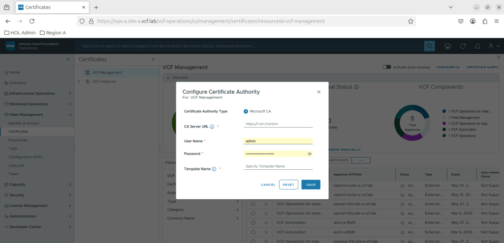Click the VMware logo icon
This screenshot has height=243, width=504.
point(10,46)
